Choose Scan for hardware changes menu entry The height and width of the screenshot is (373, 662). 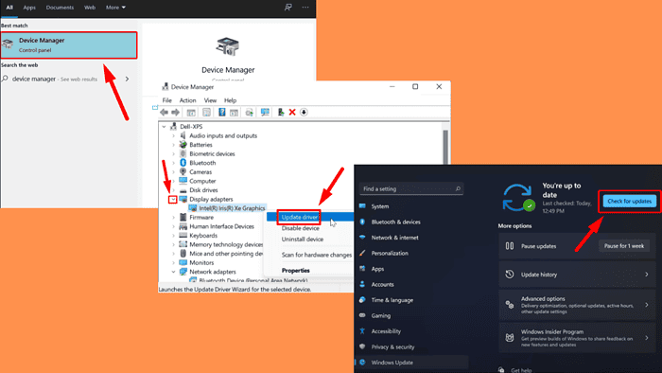(316, 255)
